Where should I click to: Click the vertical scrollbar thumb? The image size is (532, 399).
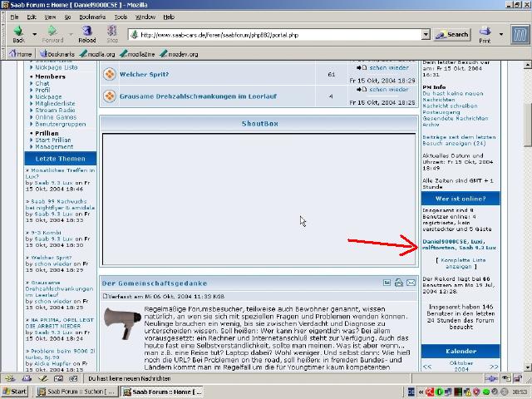pos(527,125)
